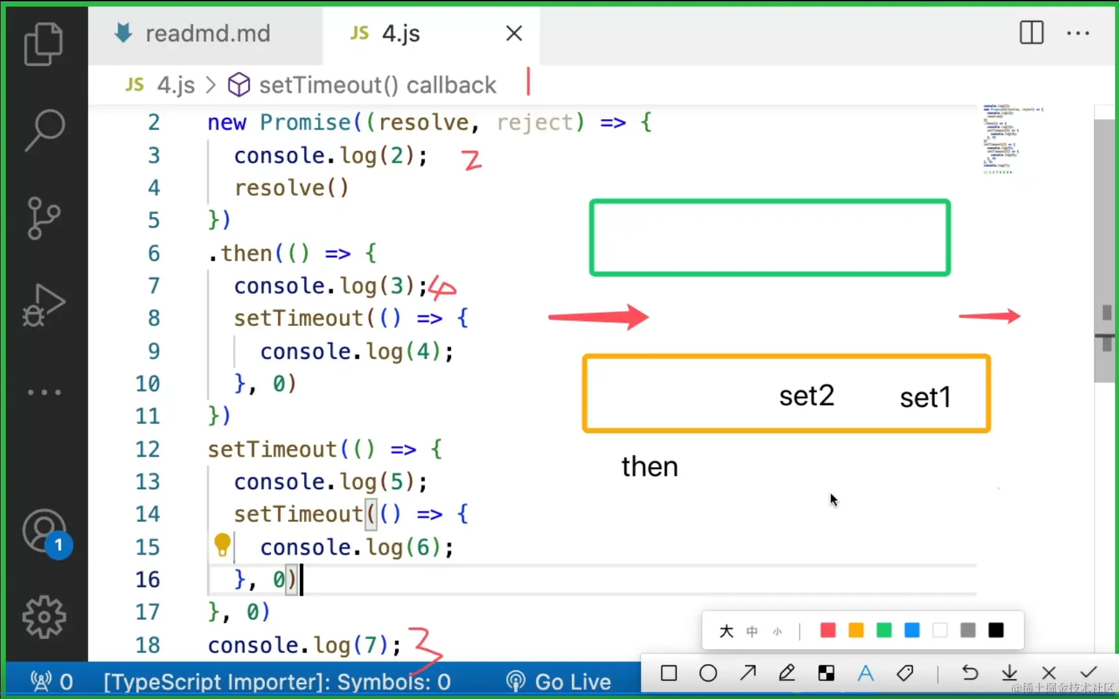
Task: Cancel the screenshot annotation
Action: (x=1049, y=673)
